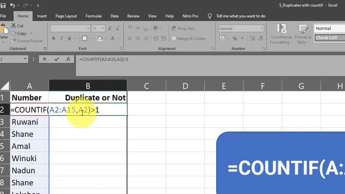Click the Fill Color bucket icon

(100, 38)
